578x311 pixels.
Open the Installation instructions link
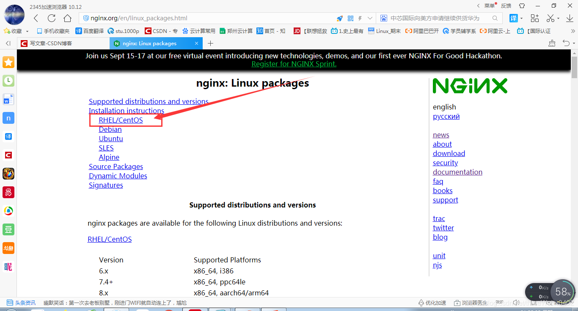(127, 111)
